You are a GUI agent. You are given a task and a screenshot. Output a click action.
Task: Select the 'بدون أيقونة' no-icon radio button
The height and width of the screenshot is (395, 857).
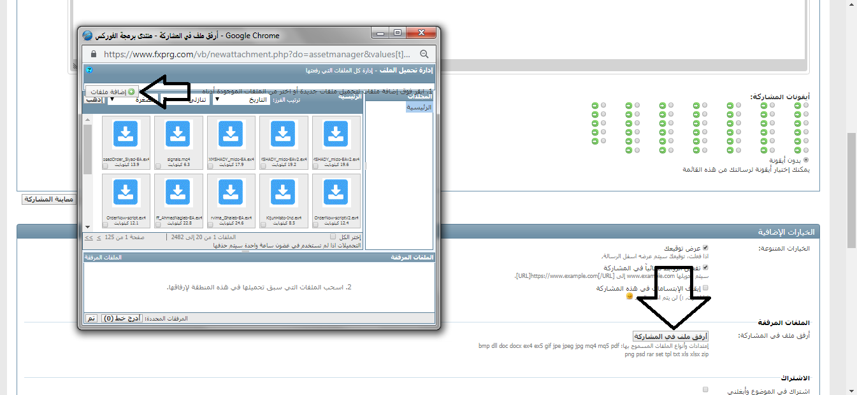click(806, 160)
